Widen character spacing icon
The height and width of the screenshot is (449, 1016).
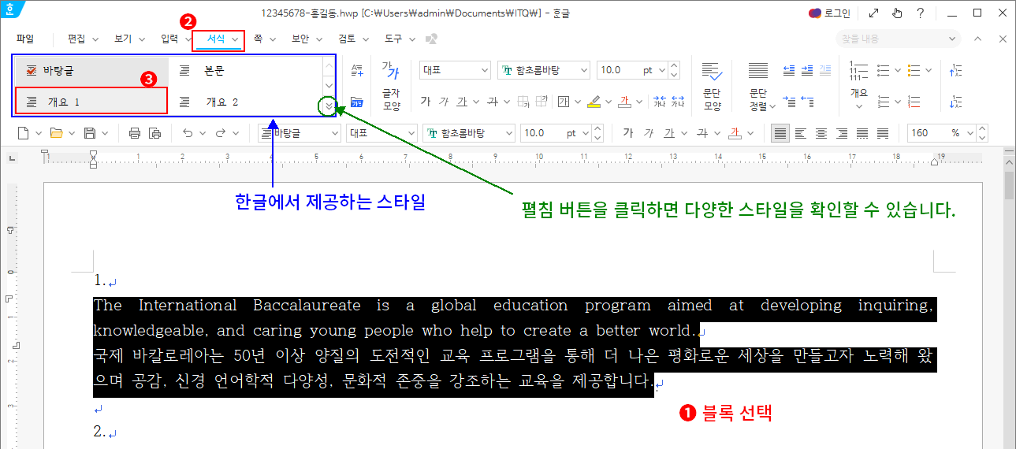[x=677, y=101]
